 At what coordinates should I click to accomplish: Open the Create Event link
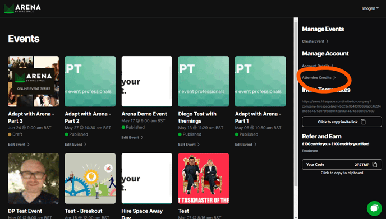pyautogui.click(x=315, y=41)
